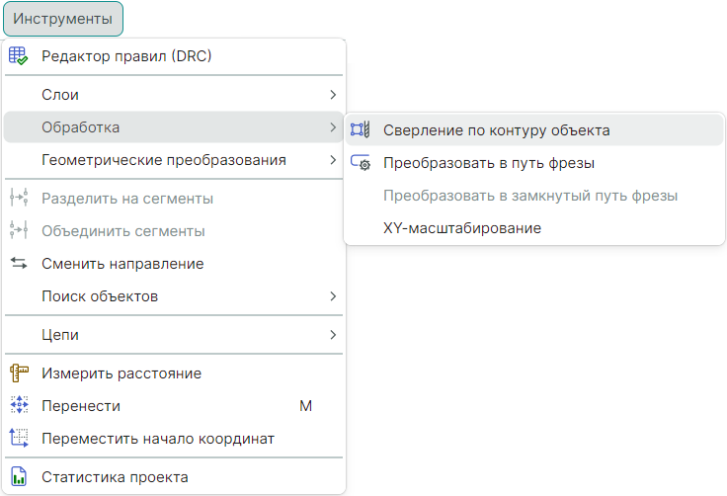The width and height of the screenshot is (727, 496).
Task: Click the merge segments icon
Action: (x=20, y=231)
